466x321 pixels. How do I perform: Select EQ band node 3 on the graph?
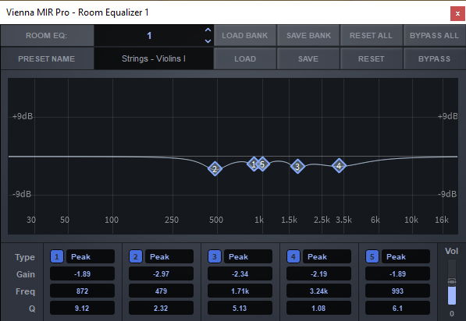click(x=297, y=167)
